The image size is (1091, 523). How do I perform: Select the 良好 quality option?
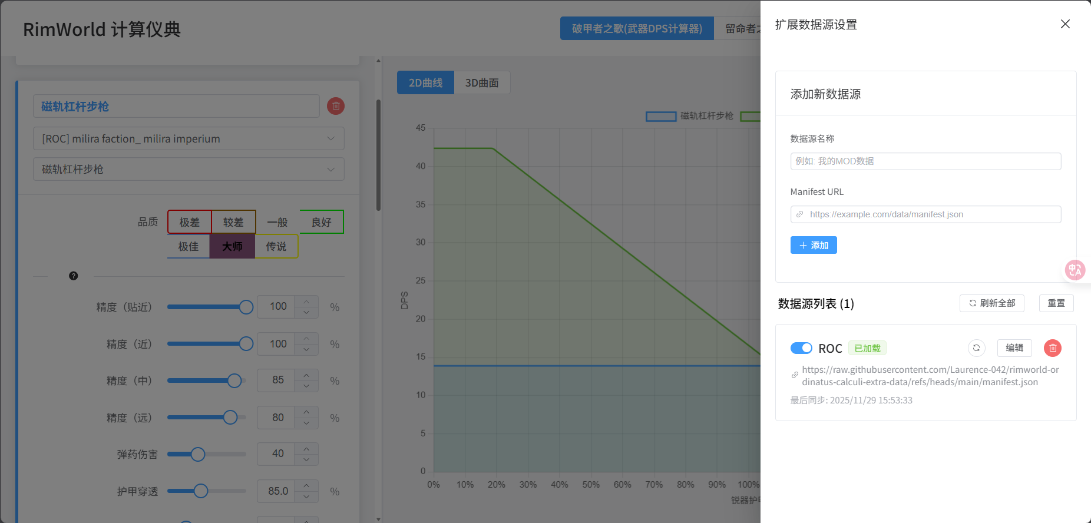click(x=322, y=222)
